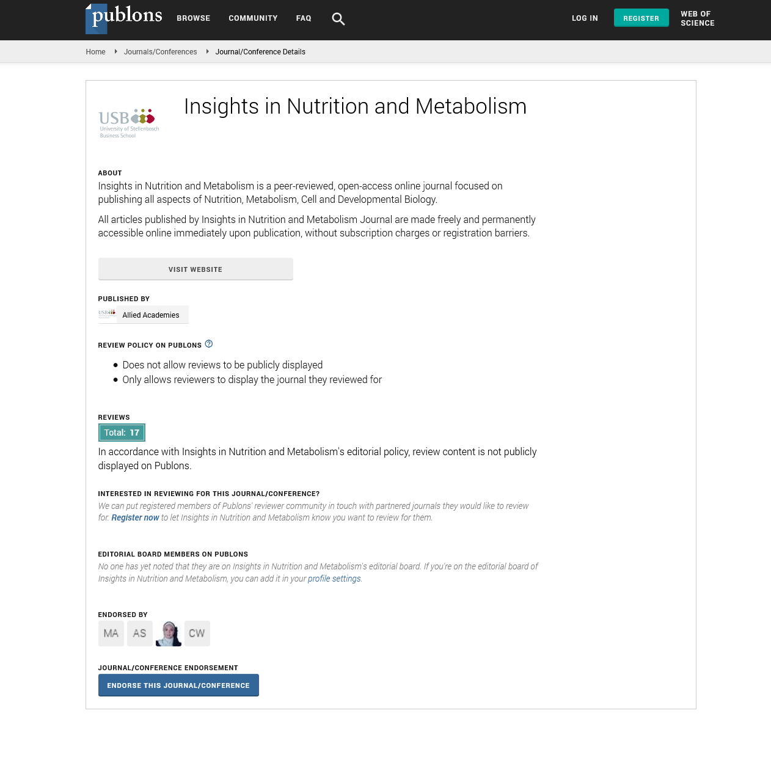
Task: Open the Community menu
Action: pyautogui.click(x=253, y=18)
